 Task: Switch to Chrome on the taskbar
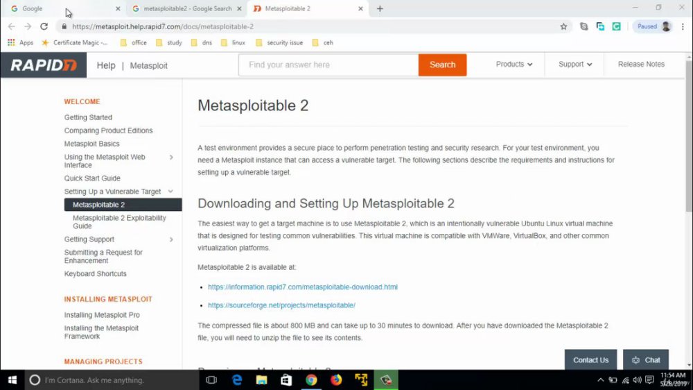(311, 380)
